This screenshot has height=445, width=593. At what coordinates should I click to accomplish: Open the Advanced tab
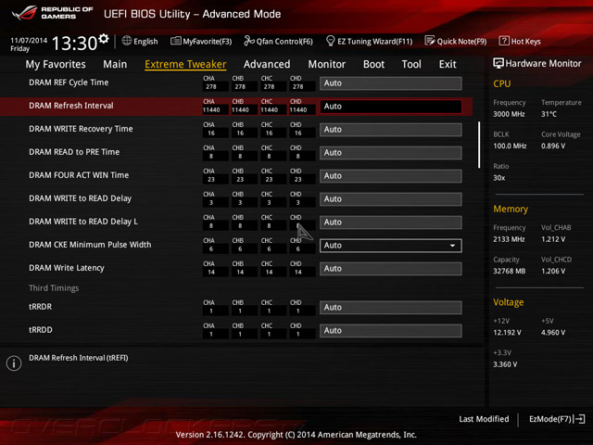point(267,64)
